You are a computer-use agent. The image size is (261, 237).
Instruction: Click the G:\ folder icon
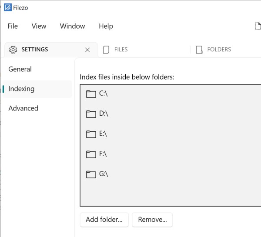91,174
